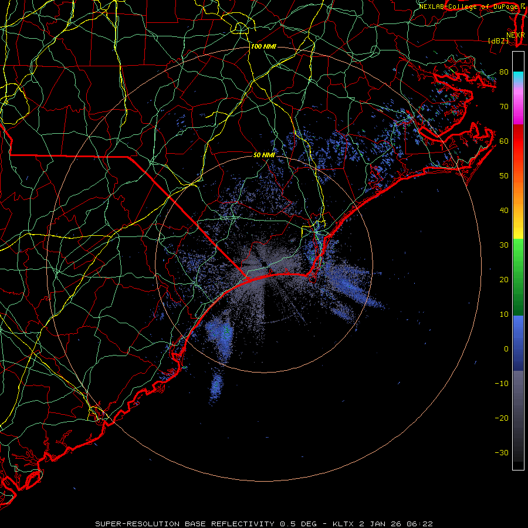Click the 60 value on dBZ scale
Viewport: 528px width, 528px height.
(x=504, y=141)
